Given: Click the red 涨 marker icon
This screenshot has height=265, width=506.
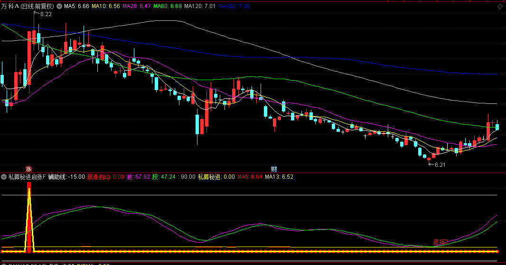Looking at the screenshot, I should point(28,169).
